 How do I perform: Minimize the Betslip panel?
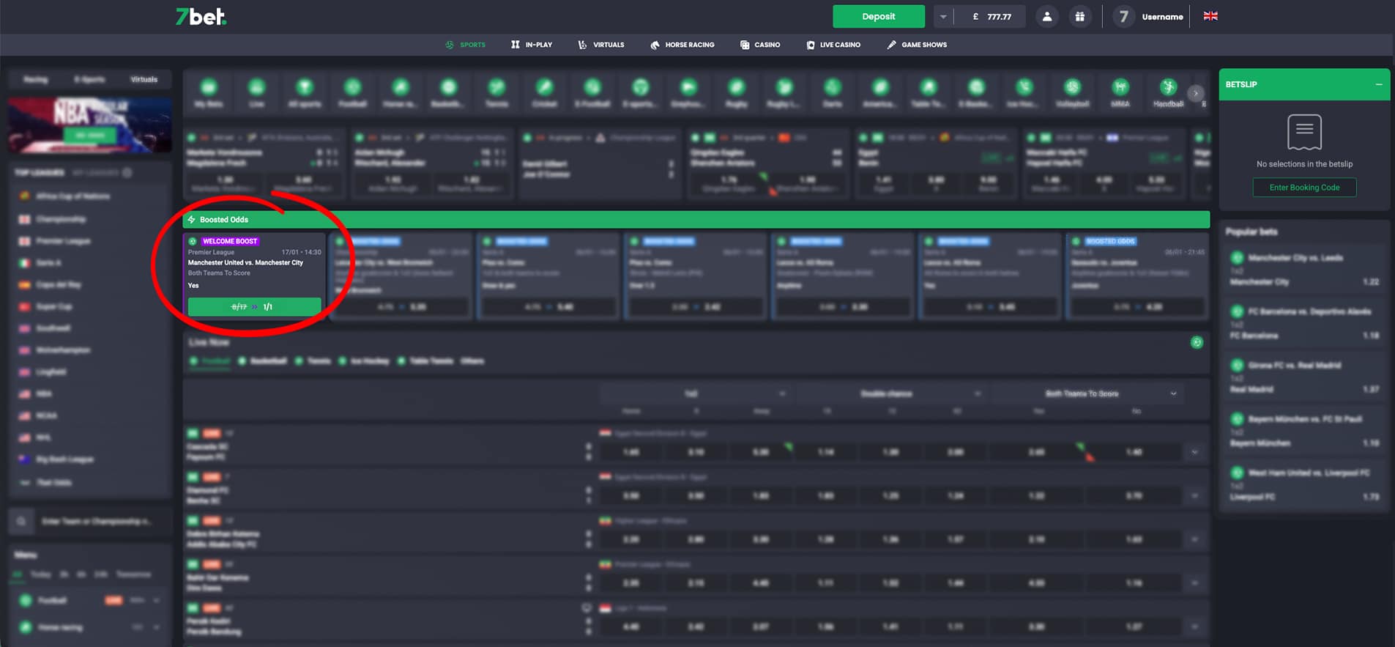pos(1379,84)
